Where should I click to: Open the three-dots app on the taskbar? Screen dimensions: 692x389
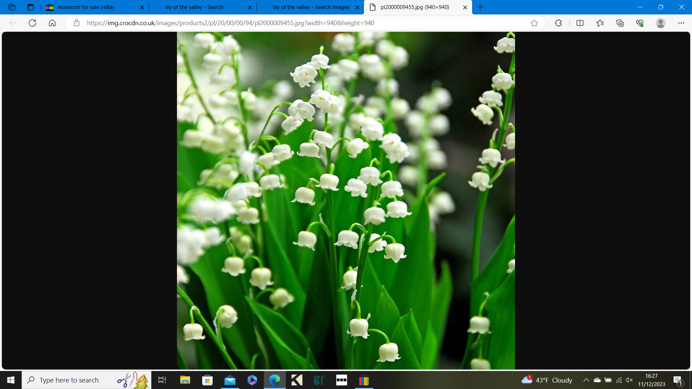342,380
